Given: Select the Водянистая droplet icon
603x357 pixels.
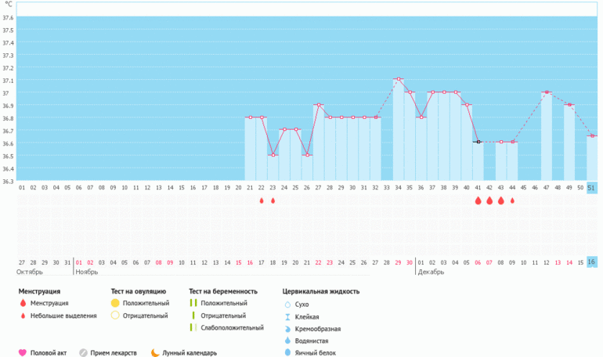Looking at the screenshot, I should (x=287, y=341).
